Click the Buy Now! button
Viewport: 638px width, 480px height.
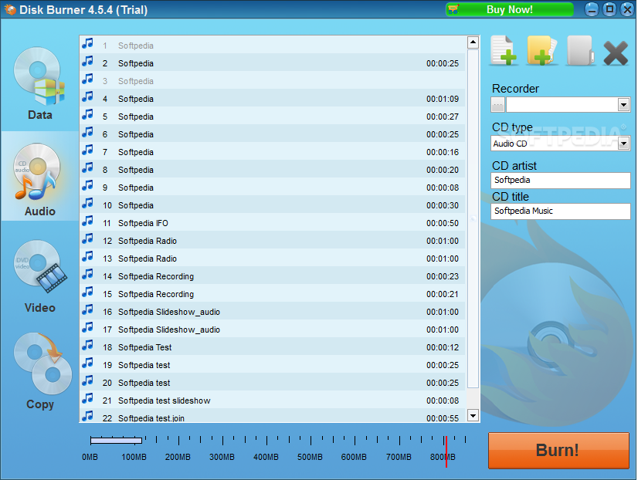[510, 9]
